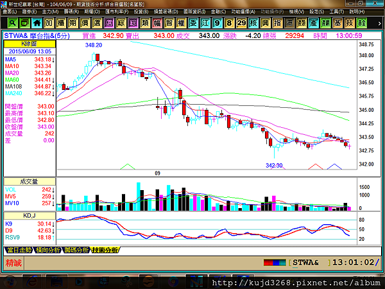Open the 櫃 toolbar button
The image size is (385, 289).
click(61, 23)
